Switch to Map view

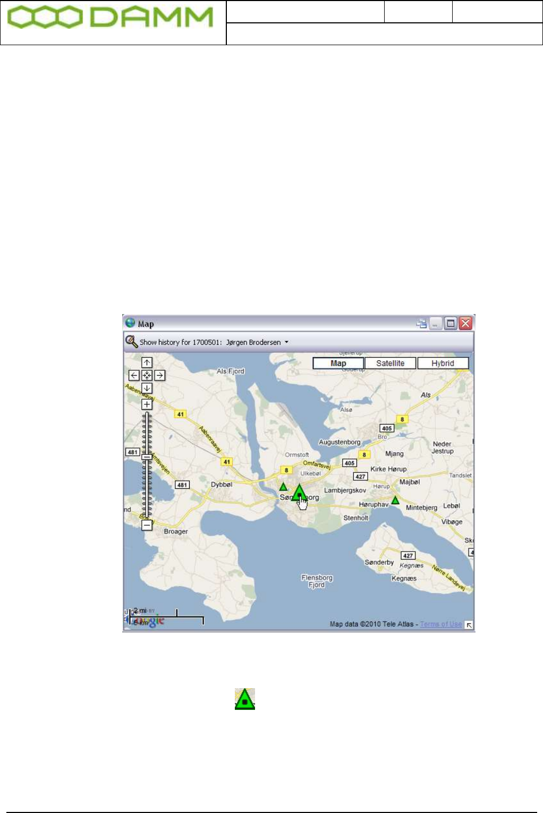click(338, 363)
